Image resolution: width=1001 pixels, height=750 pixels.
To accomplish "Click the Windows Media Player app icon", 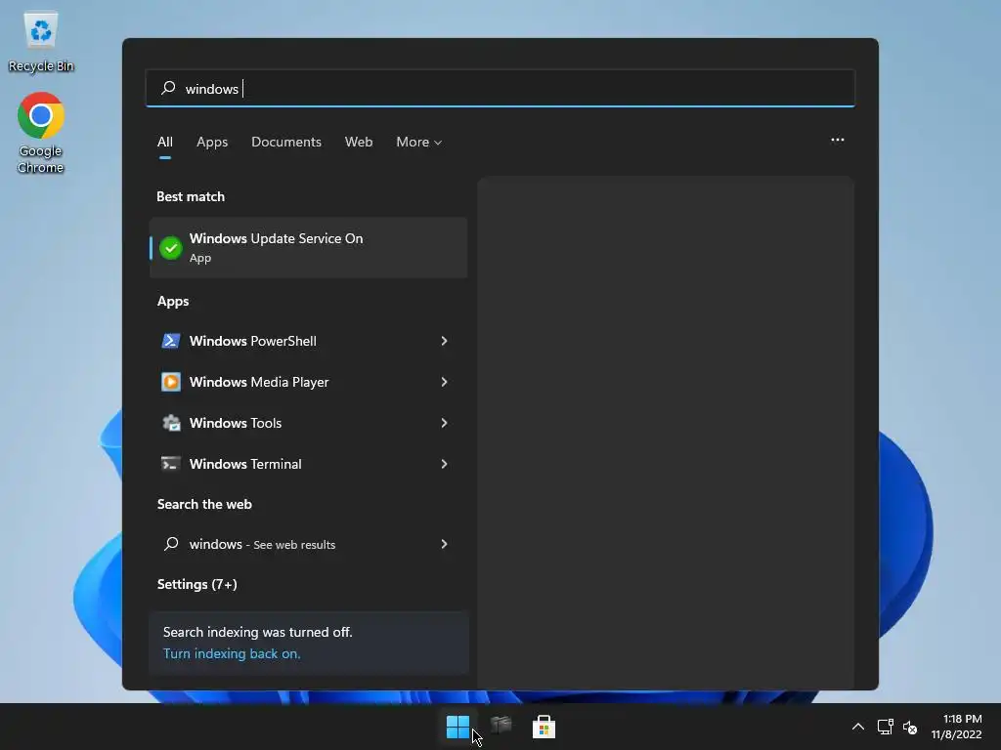I will (170, 382).
